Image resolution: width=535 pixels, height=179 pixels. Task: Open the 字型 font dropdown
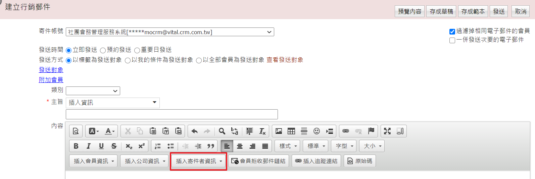[x=344, y=146]
